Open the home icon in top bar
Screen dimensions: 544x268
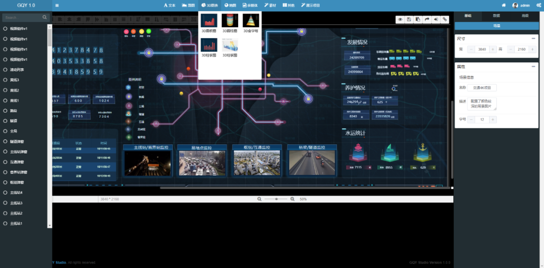[503, 5]
